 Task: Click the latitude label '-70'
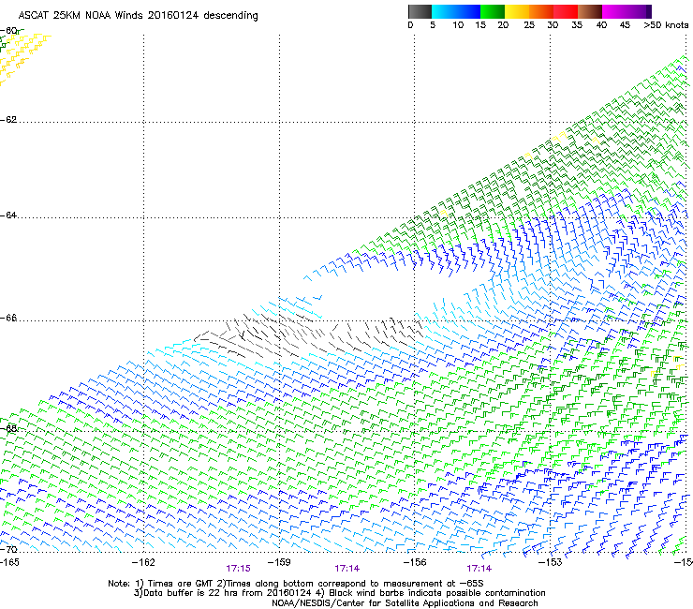click(x=8, y=550)
